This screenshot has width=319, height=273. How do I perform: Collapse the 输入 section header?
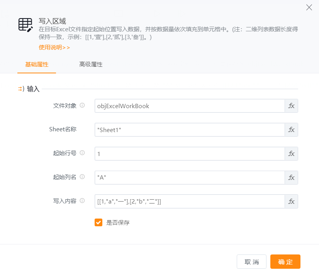pos(29,89)
